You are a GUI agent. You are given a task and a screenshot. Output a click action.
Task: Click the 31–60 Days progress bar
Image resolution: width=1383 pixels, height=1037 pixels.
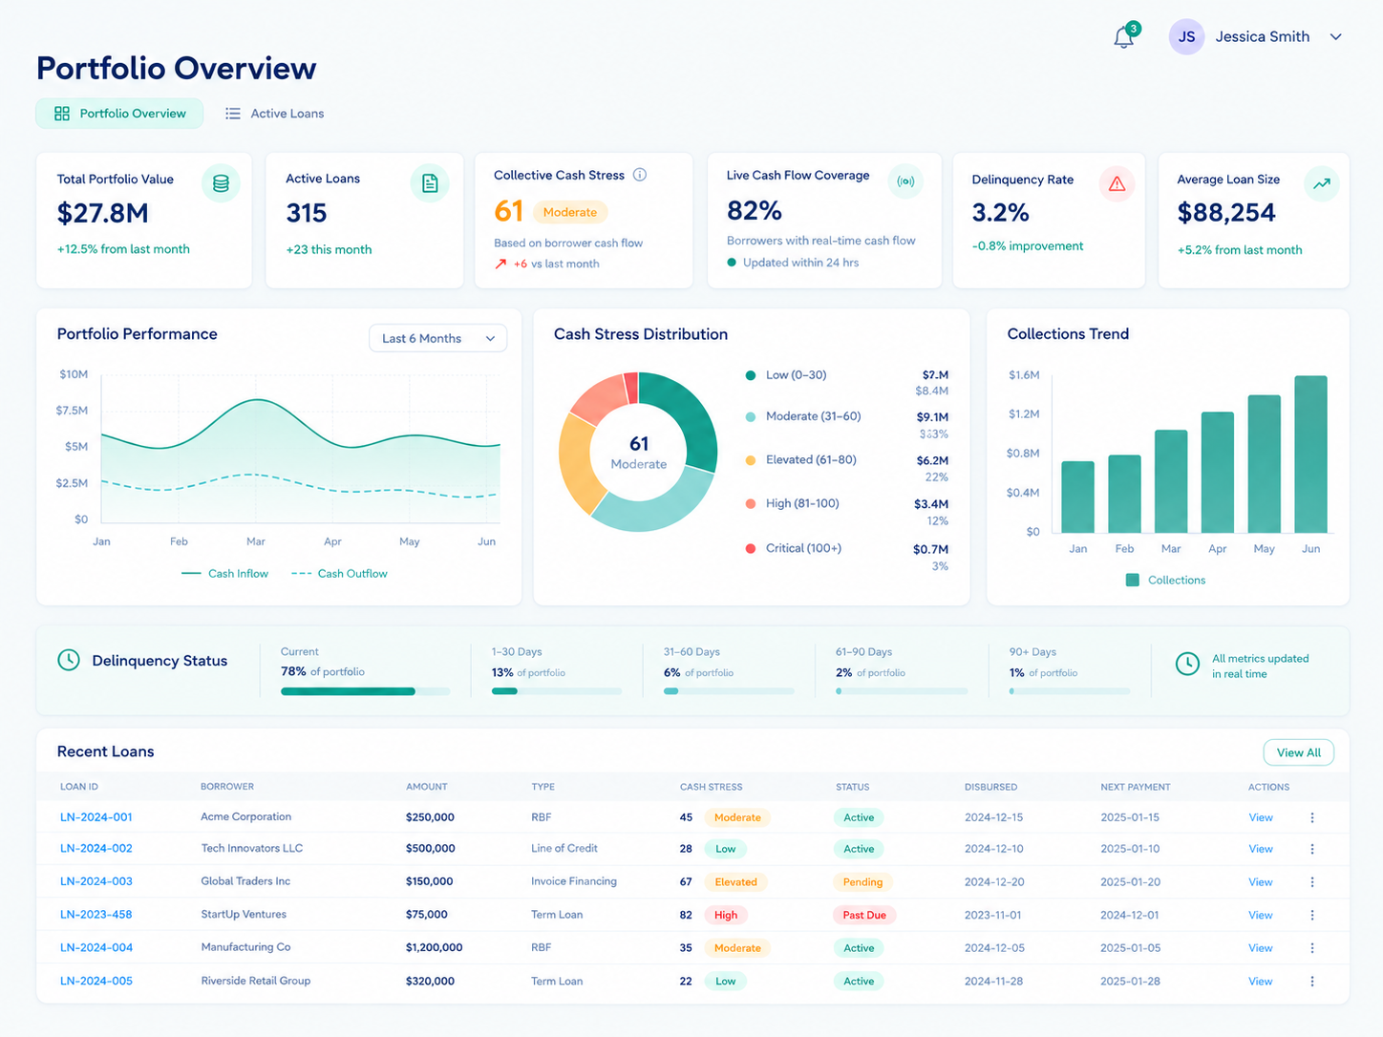(729, 691)
